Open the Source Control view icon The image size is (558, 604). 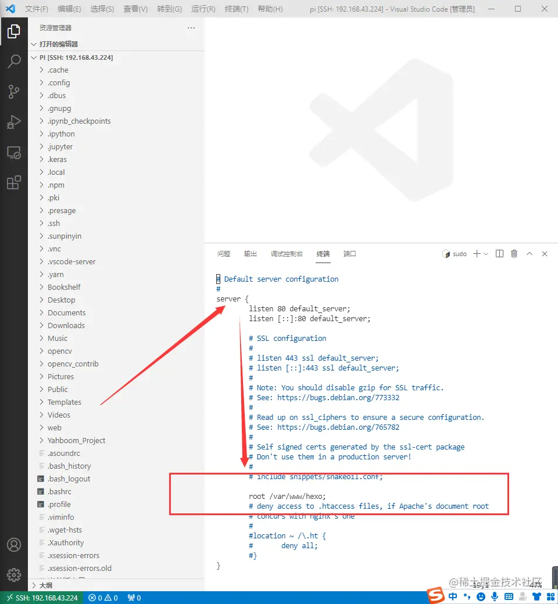tap(14, 92)
